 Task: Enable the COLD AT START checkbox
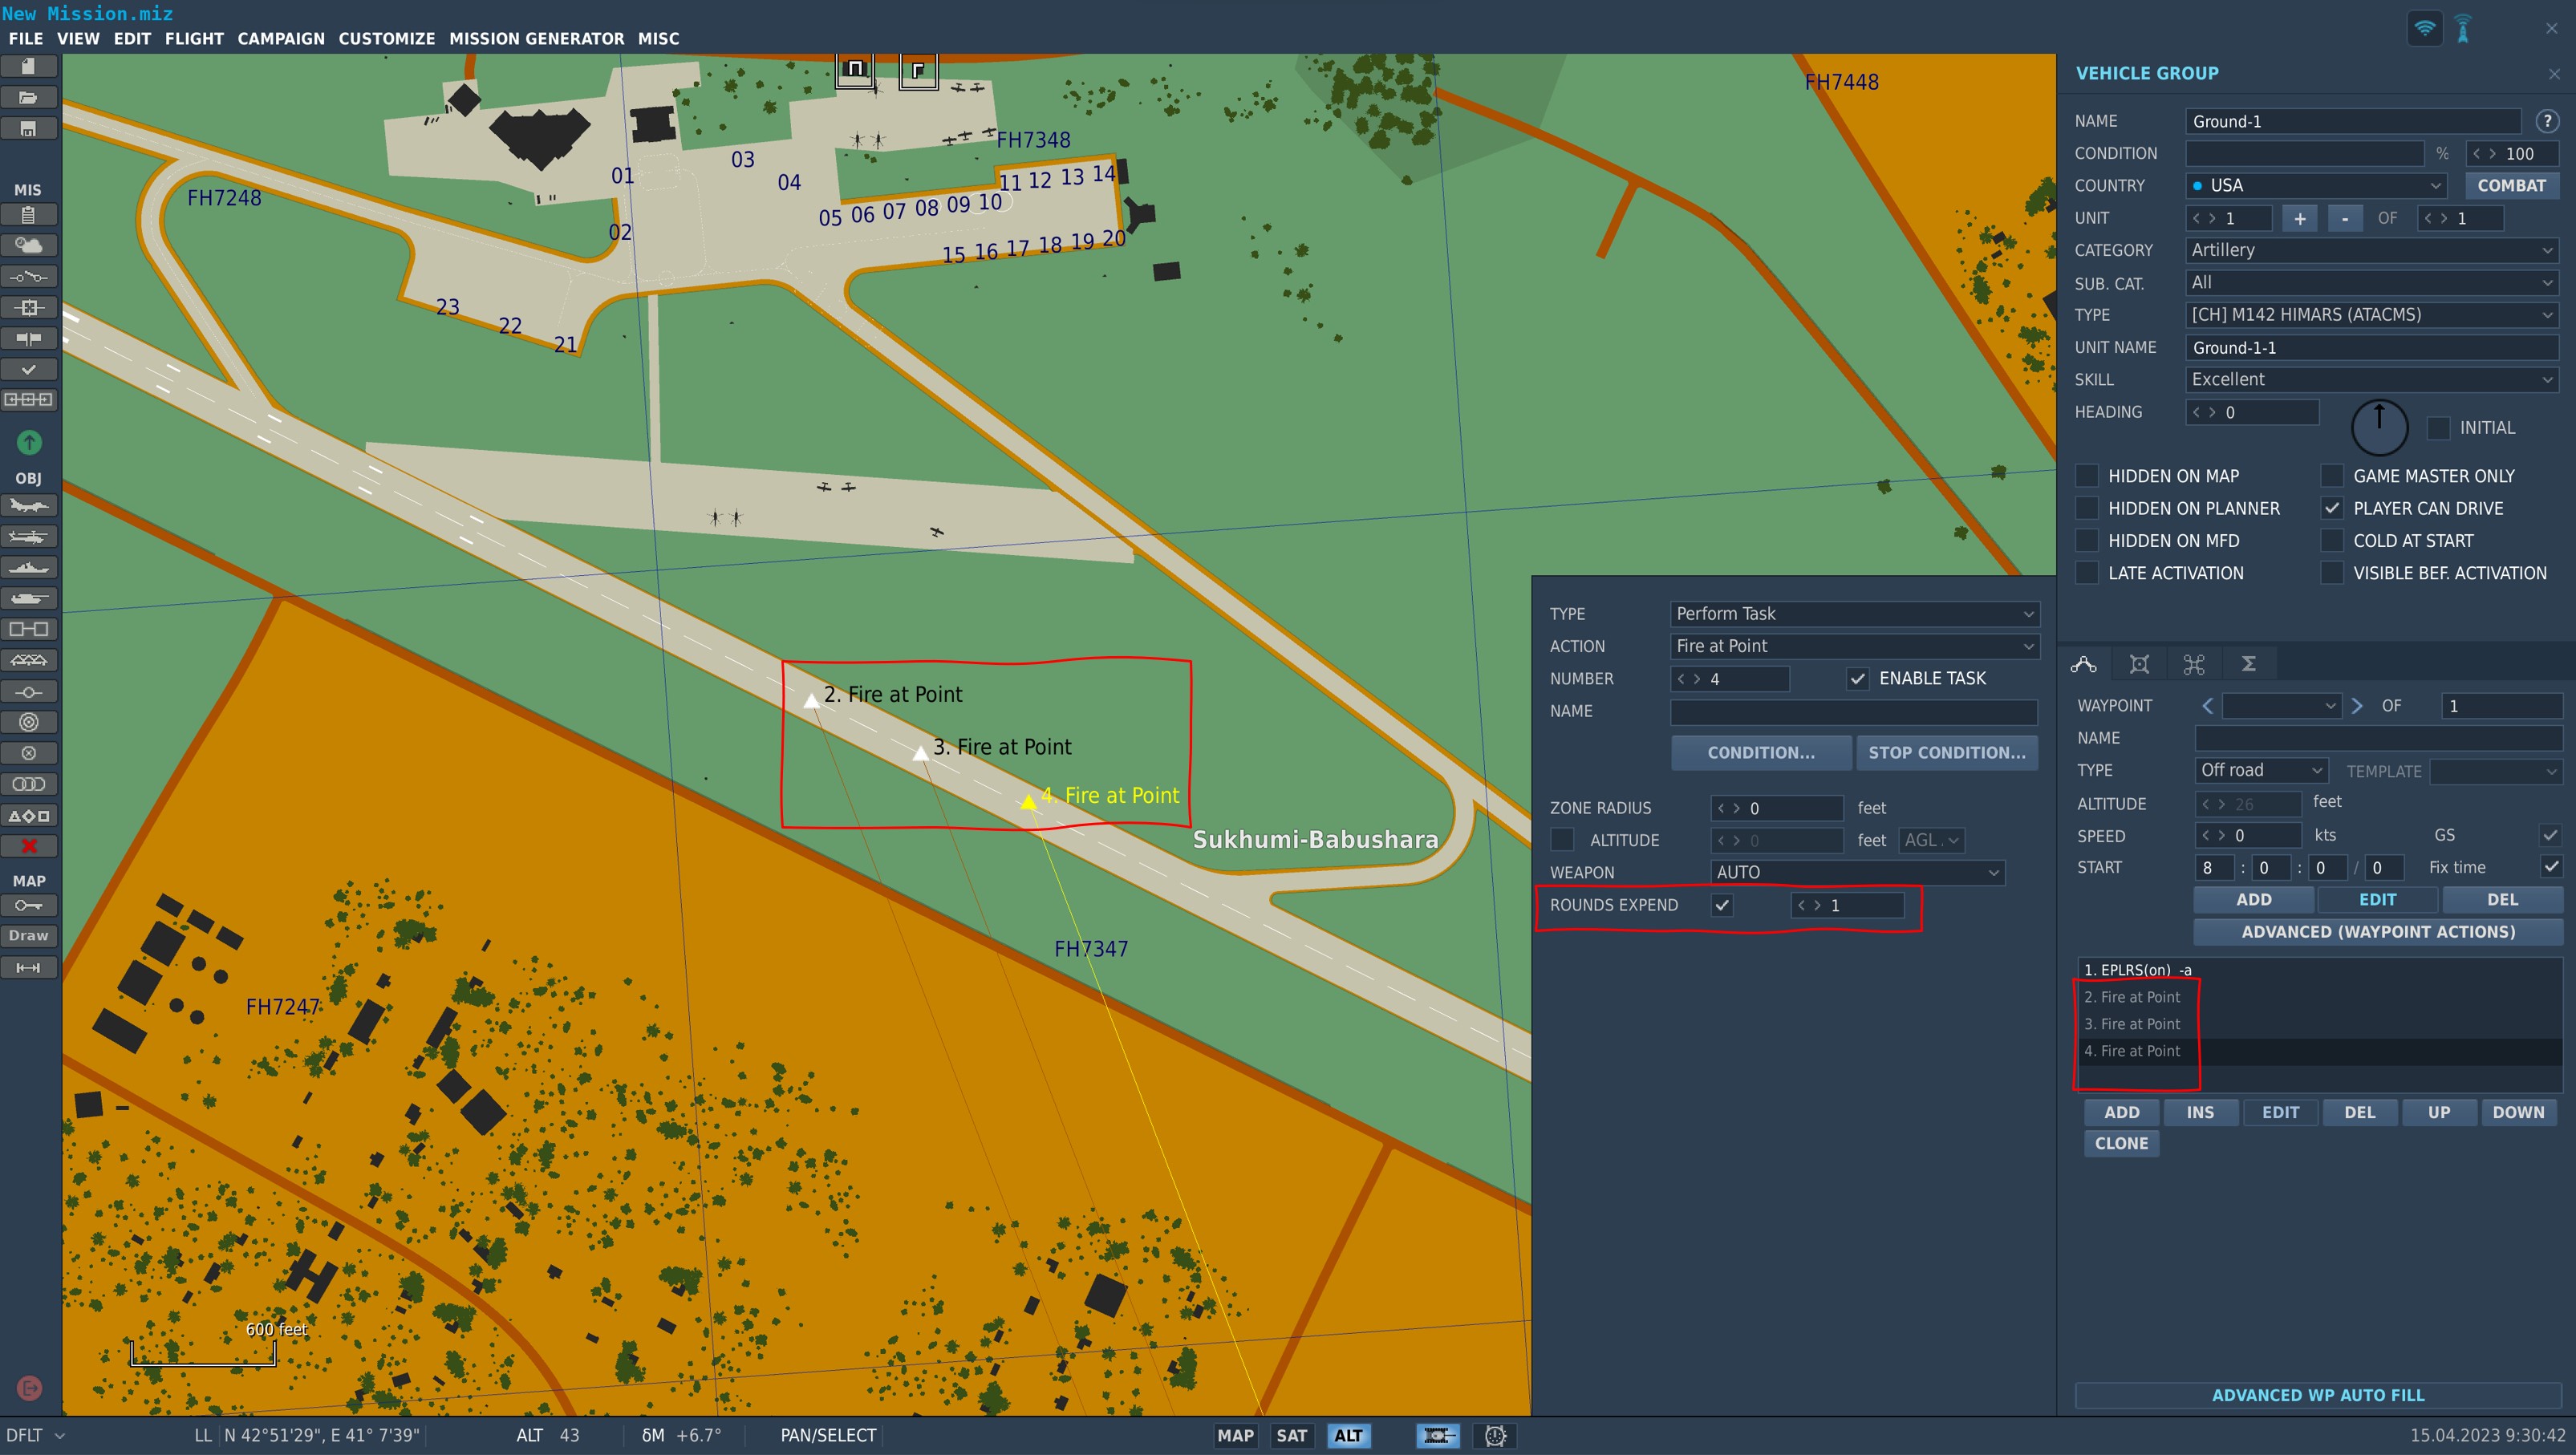2332,541
